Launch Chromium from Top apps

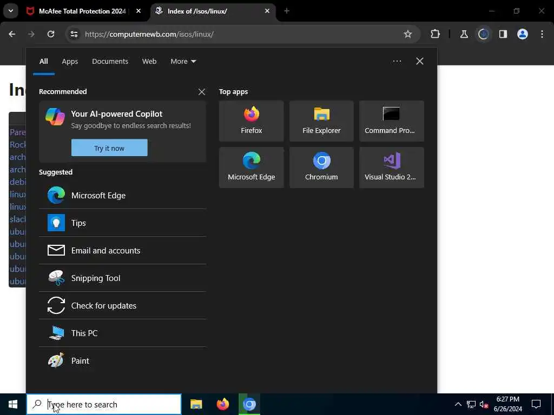321,168
